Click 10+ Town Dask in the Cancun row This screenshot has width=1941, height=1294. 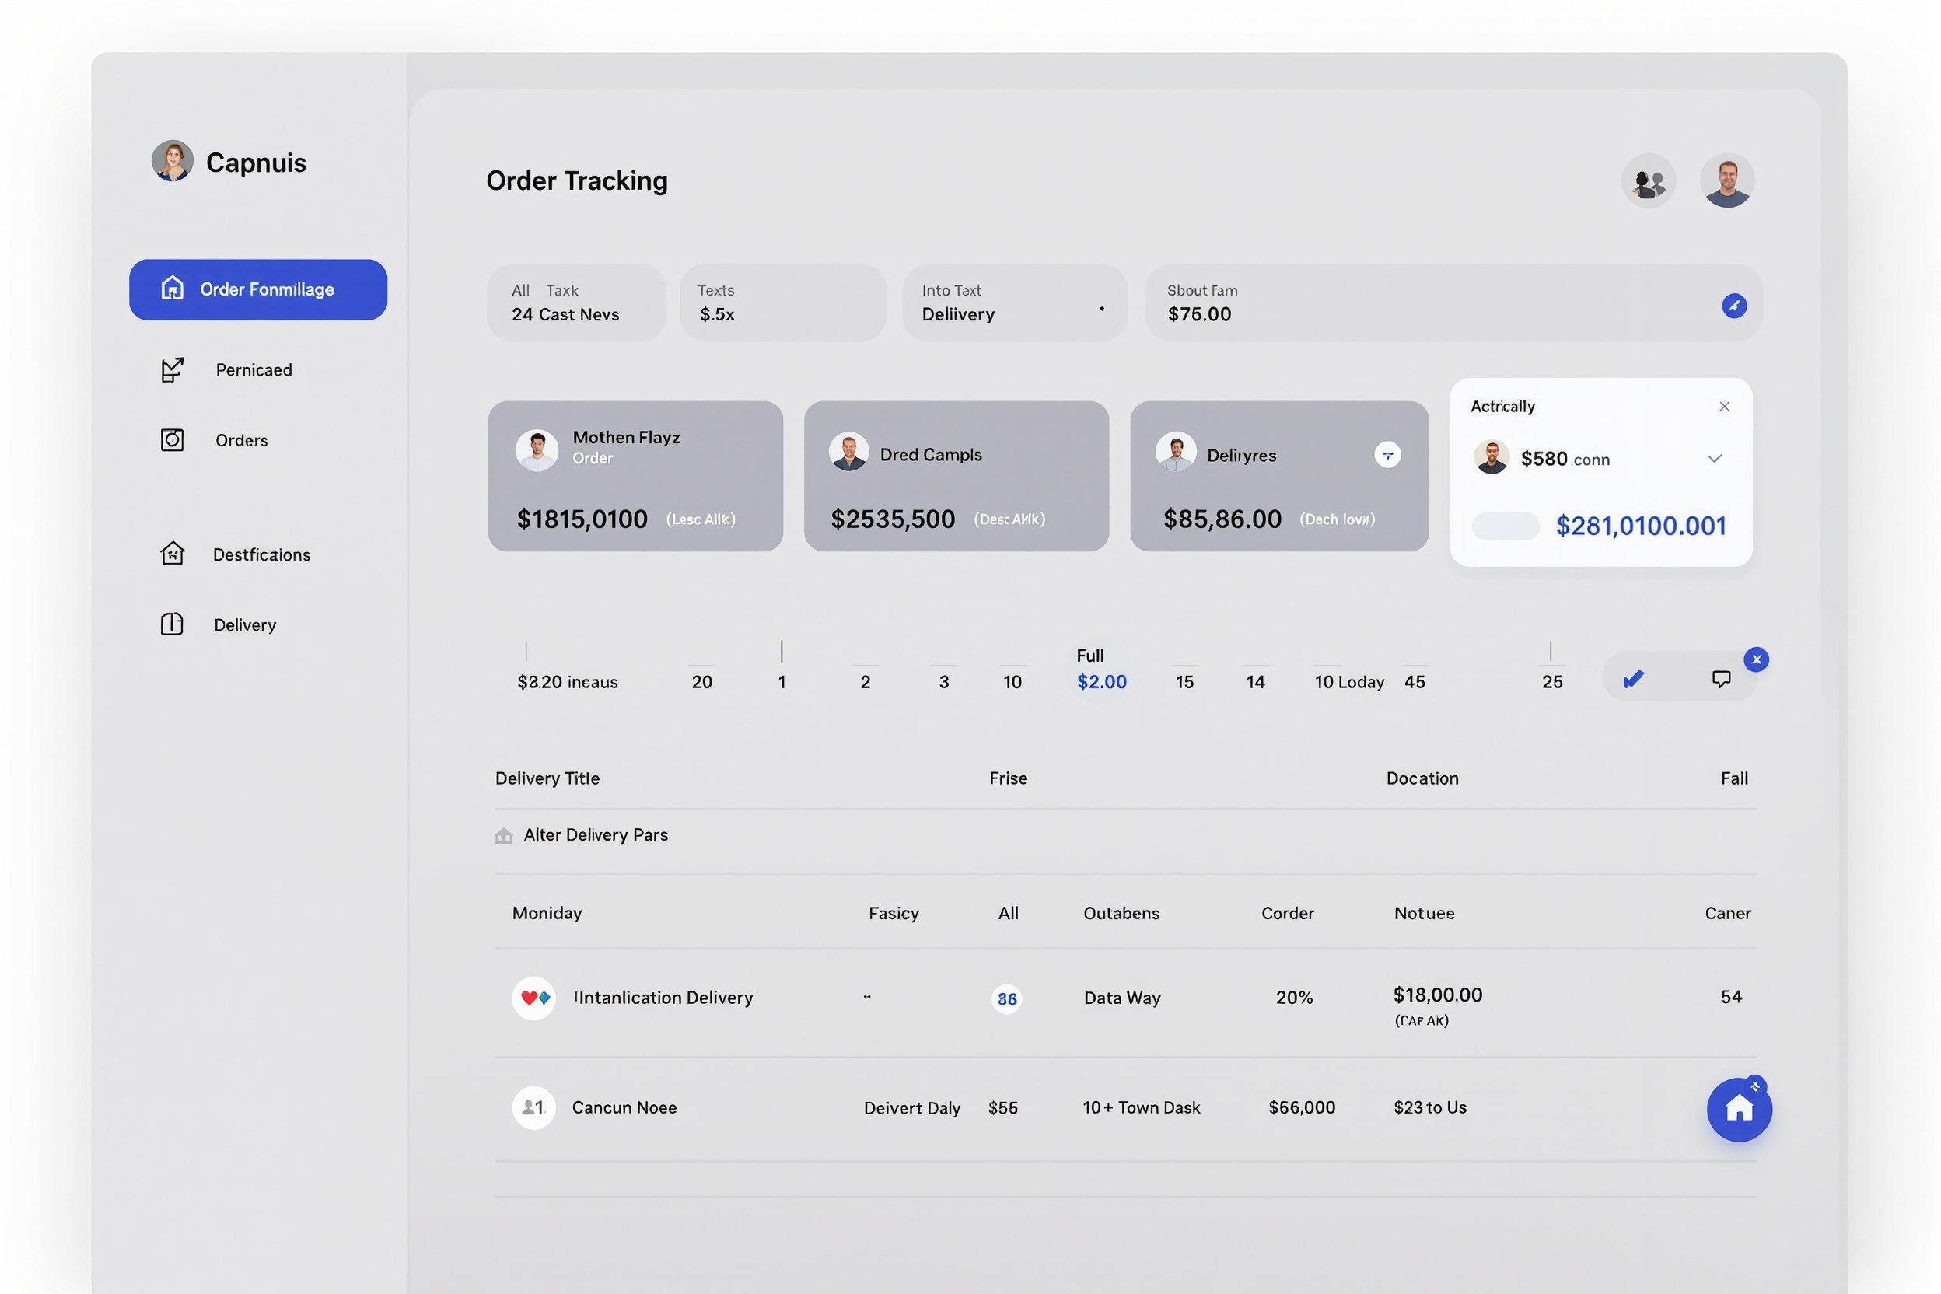[1142, 1107]
